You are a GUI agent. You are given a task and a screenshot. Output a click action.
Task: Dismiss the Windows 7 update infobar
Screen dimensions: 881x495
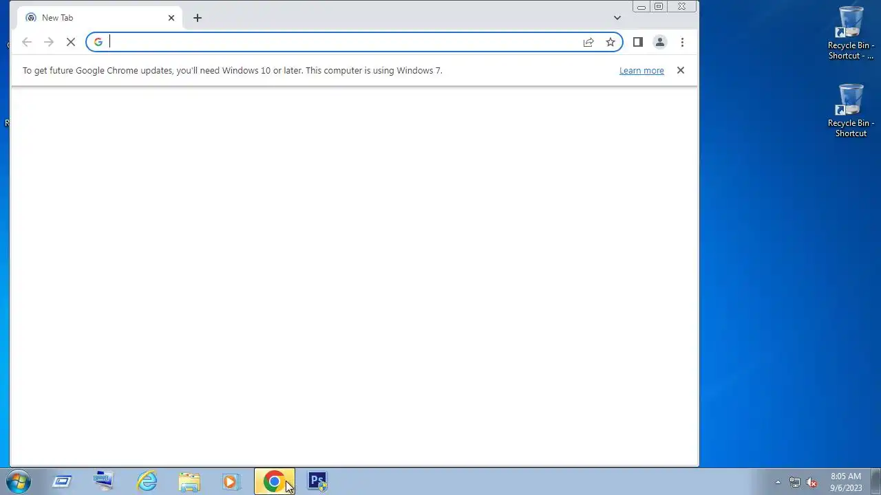point(681,70)
